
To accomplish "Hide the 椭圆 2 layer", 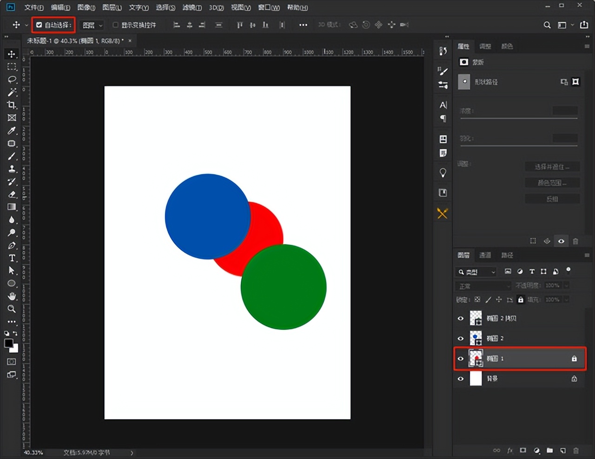I will click(461, 339).
